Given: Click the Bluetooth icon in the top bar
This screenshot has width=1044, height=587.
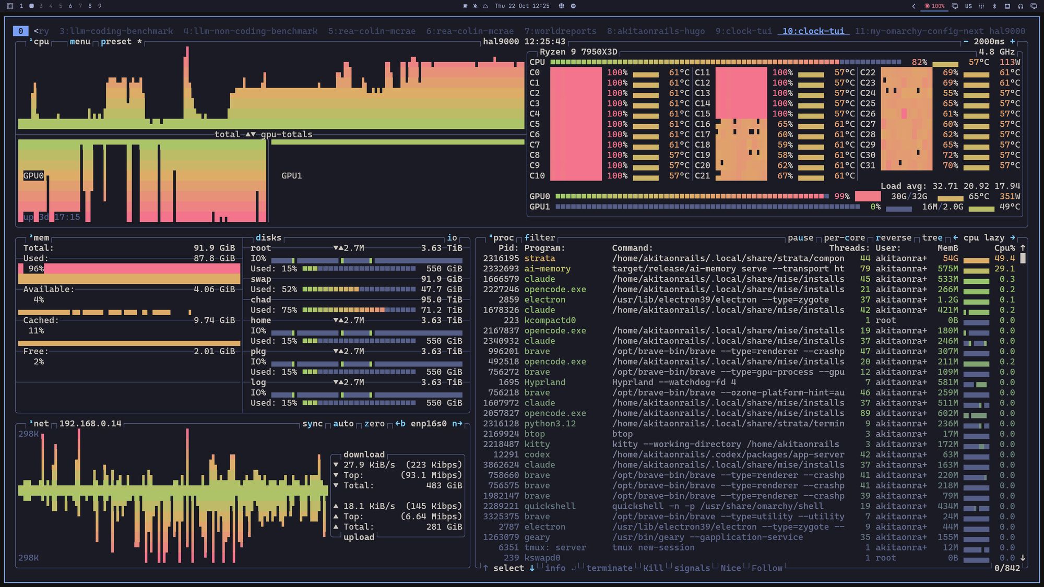Looking at the screenshot, I should (994, 6).
